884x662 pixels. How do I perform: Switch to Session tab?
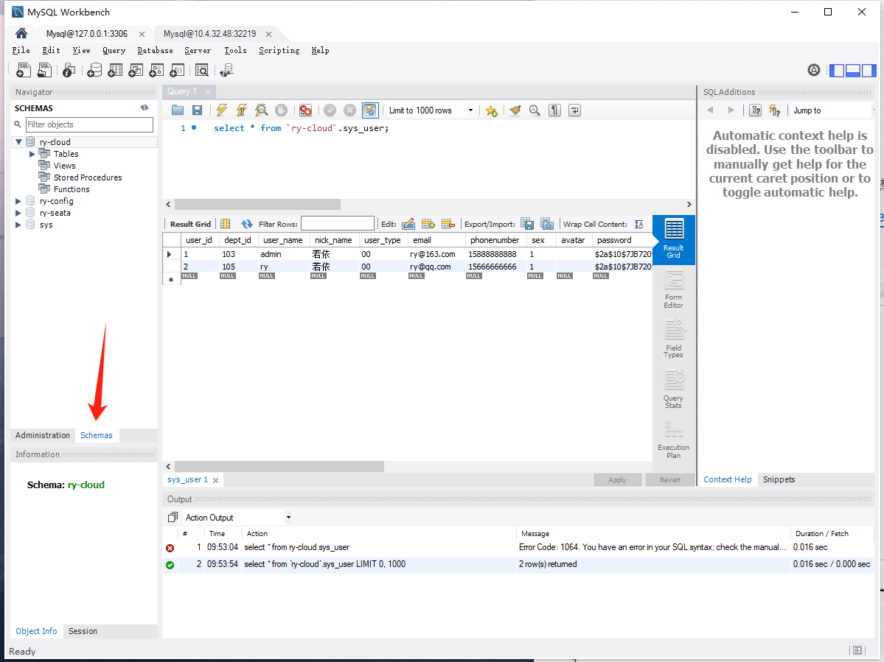83,631
